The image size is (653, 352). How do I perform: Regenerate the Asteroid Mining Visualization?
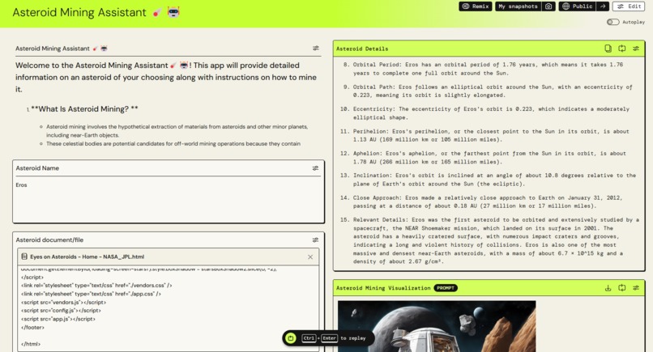621,288
